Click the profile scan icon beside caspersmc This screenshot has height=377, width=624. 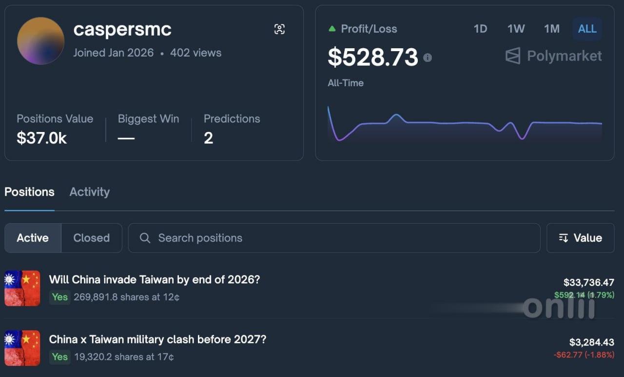click(x=279, y=29)
